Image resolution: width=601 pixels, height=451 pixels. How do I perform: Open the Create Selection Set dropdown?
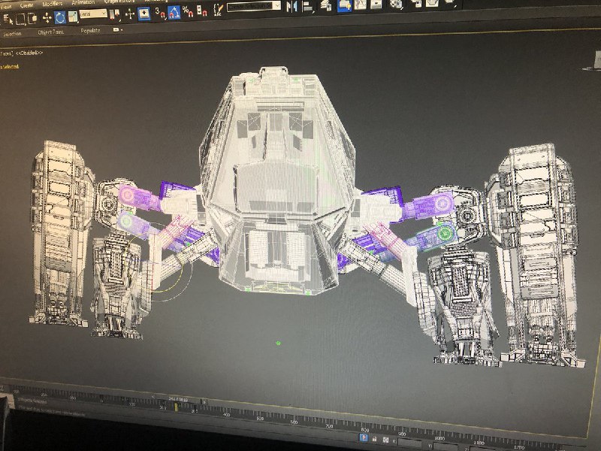254,6
